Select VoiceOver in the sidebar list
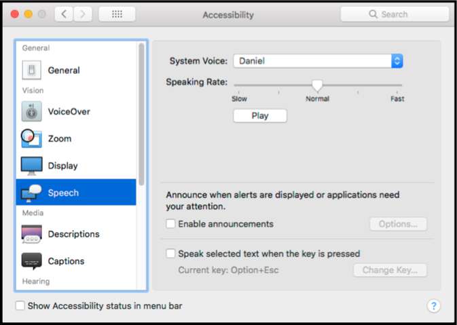 pos(76,111)
